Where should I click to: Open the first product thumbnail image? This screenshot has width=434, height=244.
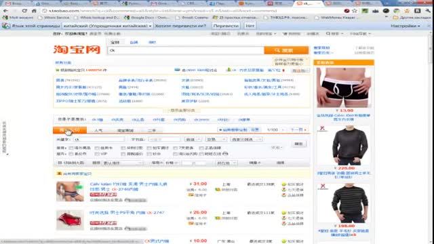click(x=70, y=191)
